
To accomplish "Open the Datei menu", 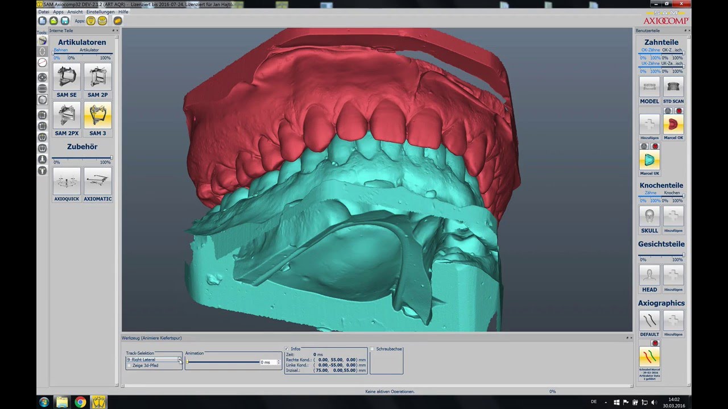I will coord(43,11).
